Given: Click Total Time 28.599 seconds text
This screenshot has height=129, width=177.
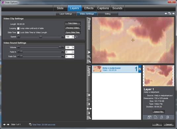Looking at the screenshot, I should [44, 125].
